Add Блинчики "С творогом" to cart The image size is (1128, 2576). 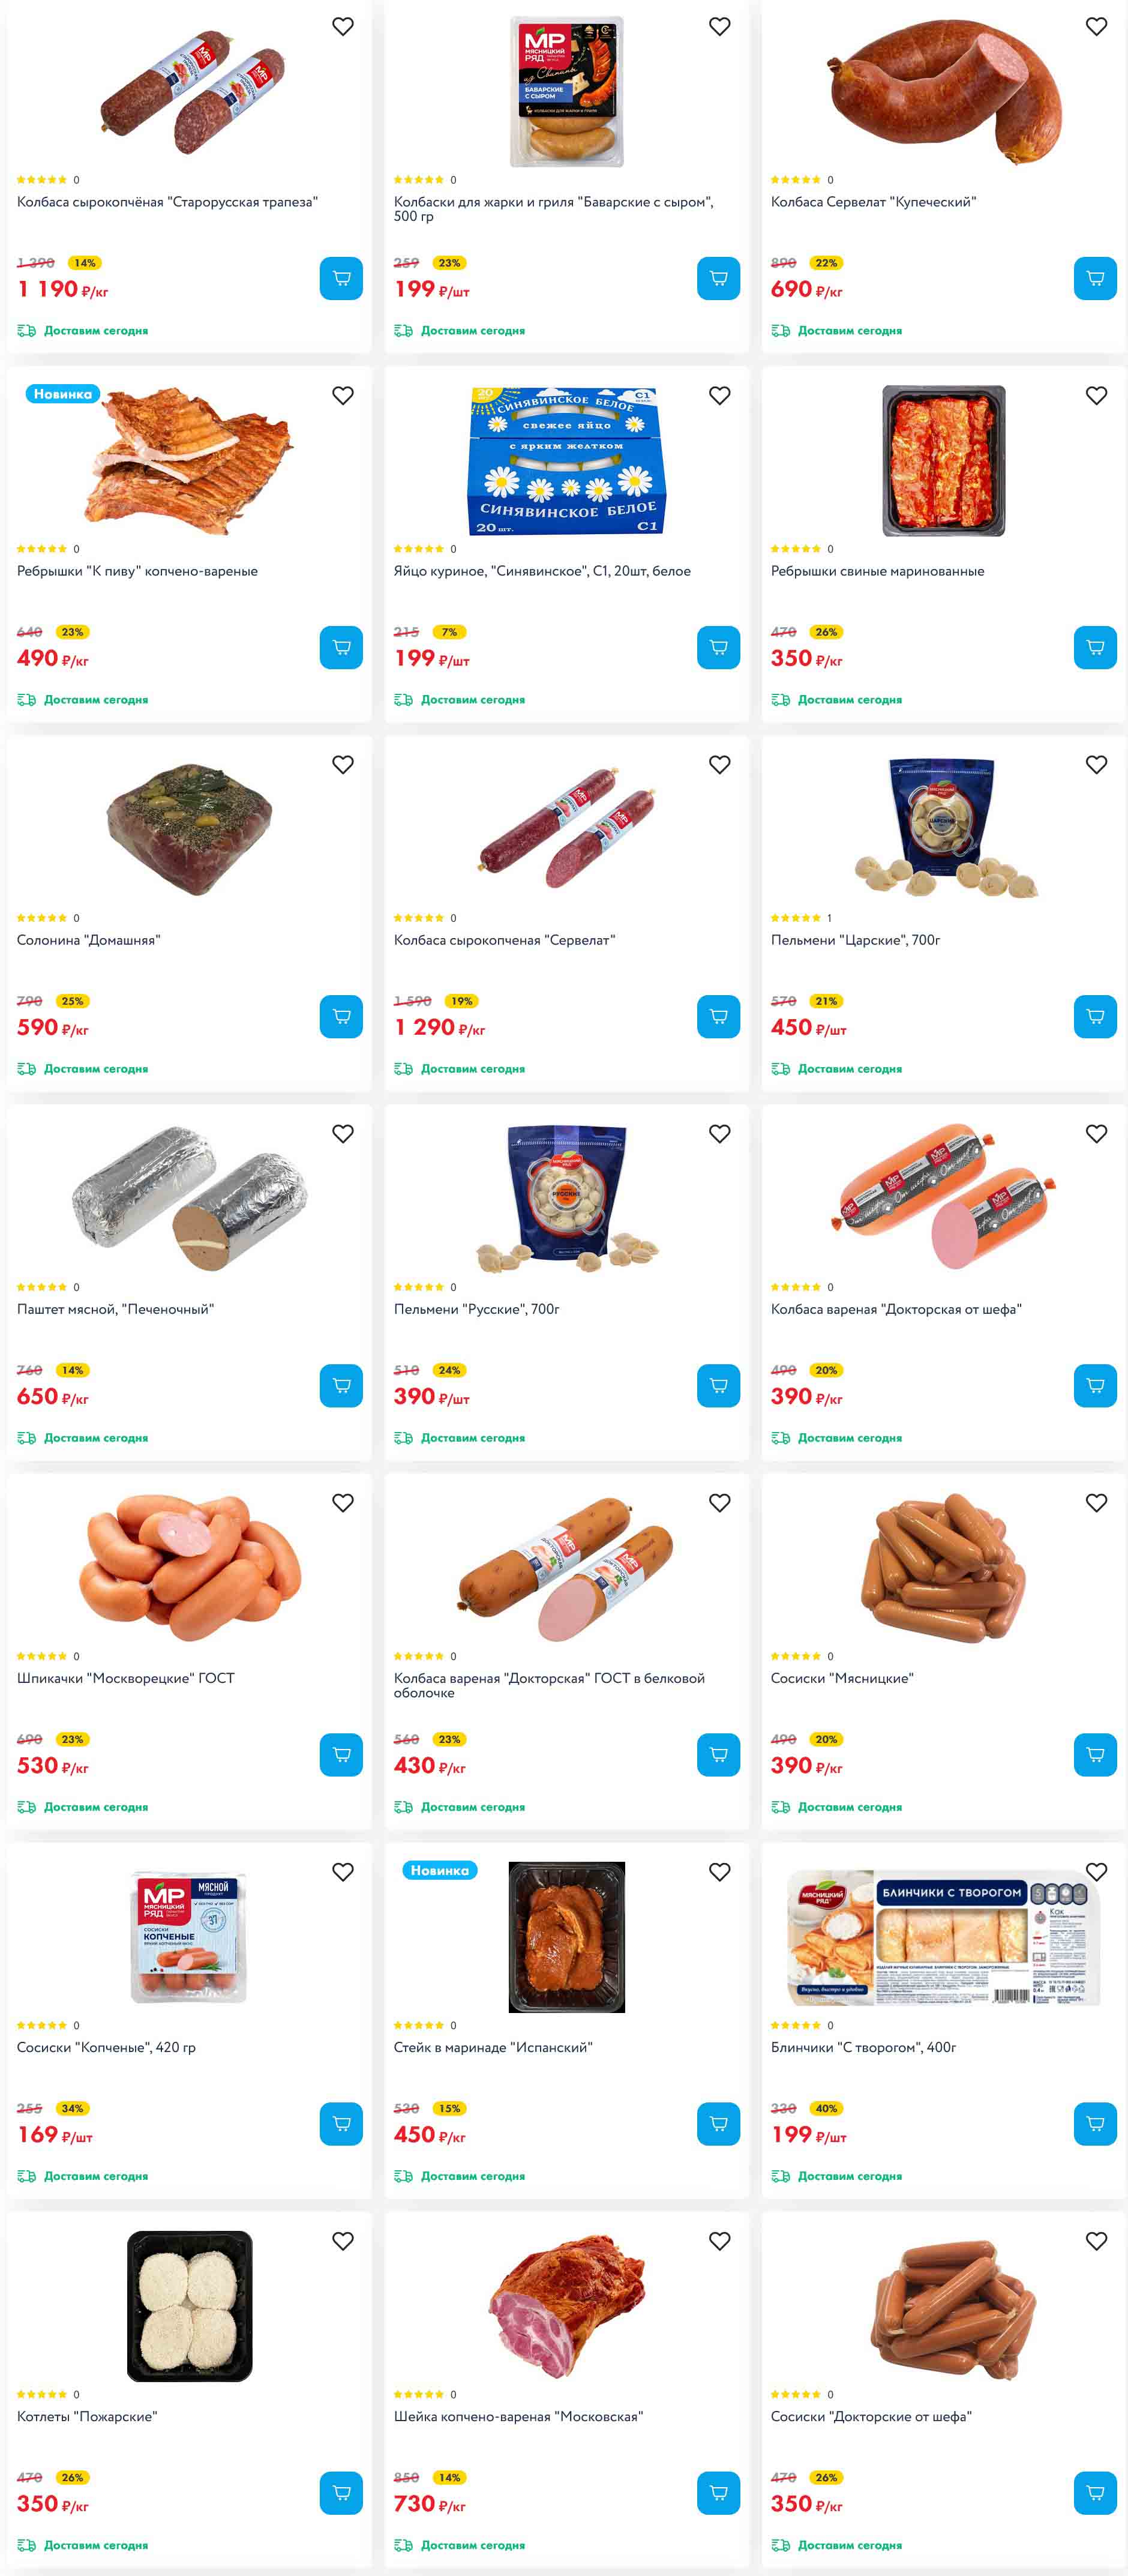click(x=1095, y=2124)
